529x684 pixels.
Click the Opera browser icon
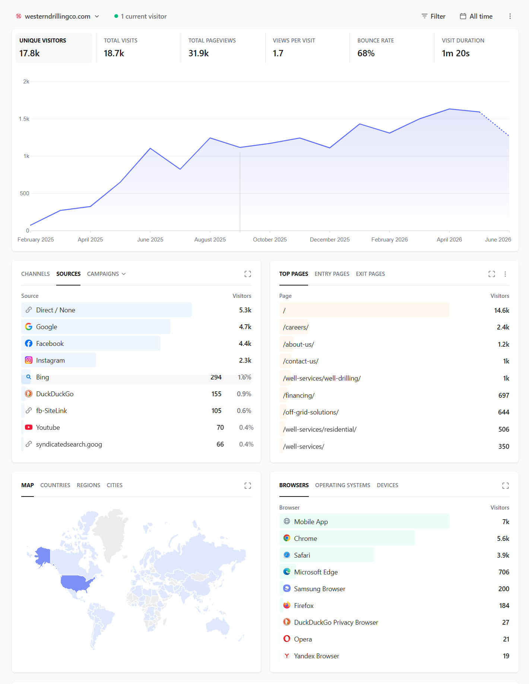click(x=287, y=639)
